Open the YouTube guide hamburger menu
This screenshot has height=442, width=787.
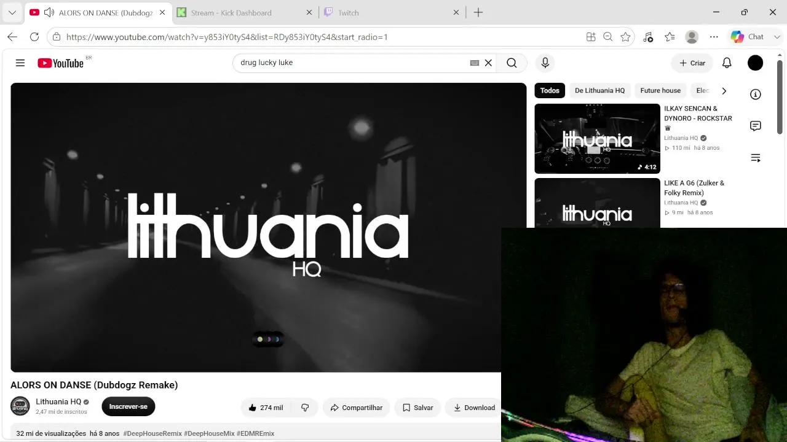[20, 63]
